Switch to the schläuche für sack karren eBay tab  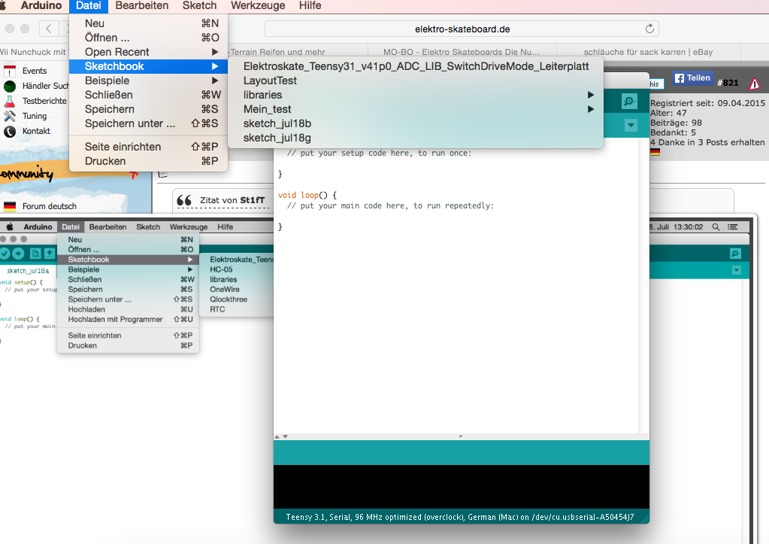pyautogui.click(x=649, y=52)
